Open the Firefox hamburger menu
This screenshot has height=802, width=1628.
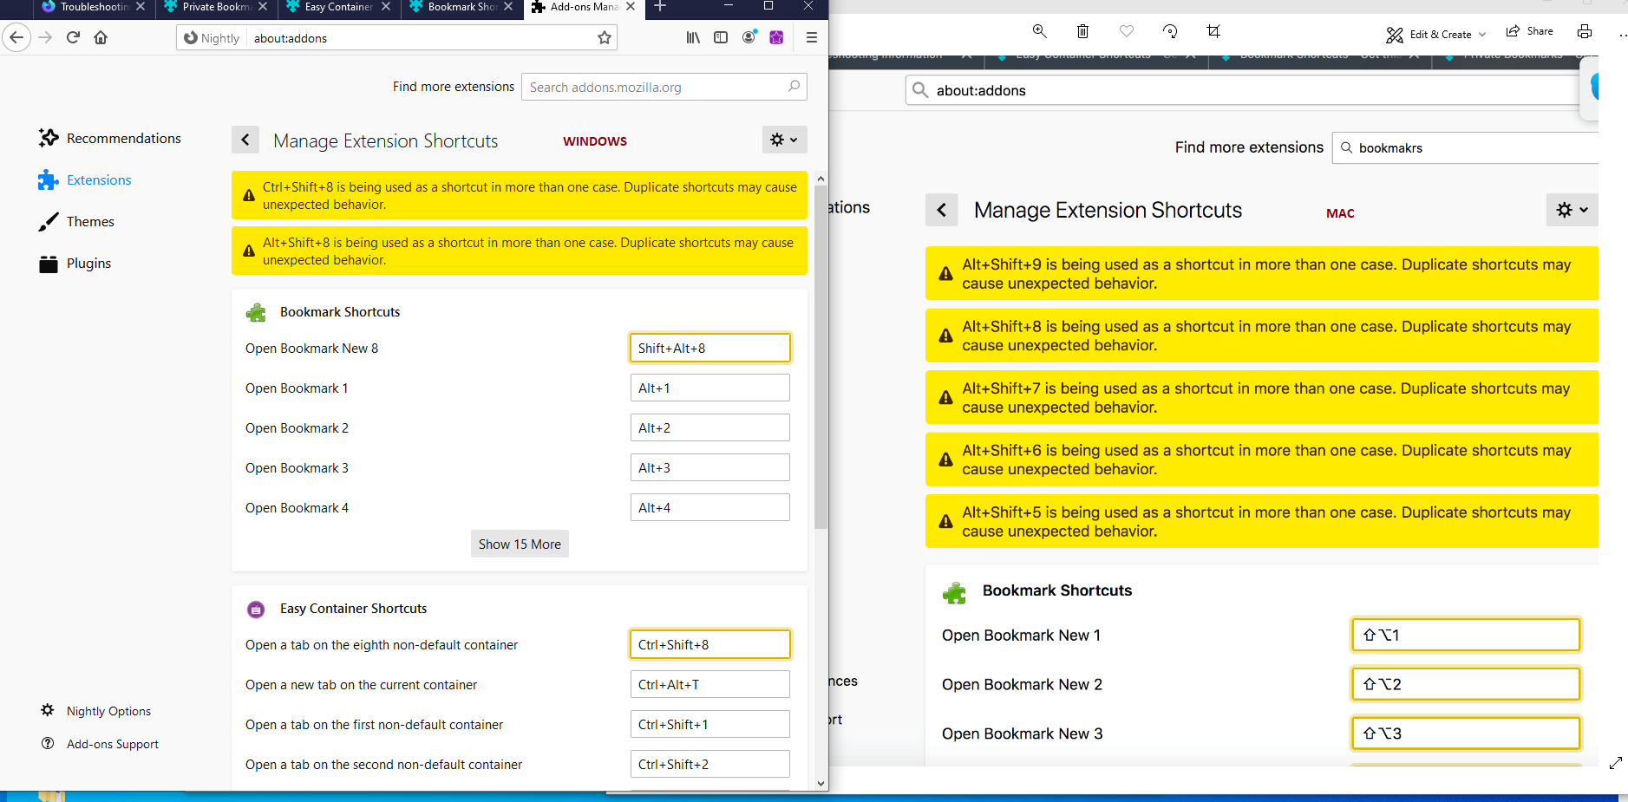point(812,37)
